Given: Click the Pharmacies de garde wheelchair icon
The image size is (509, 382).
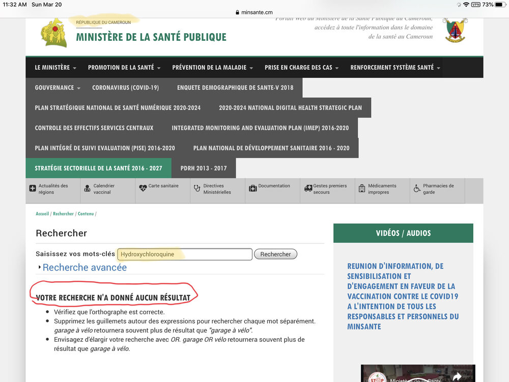Looking at the screenshot, I should click(x=417, y=188).
